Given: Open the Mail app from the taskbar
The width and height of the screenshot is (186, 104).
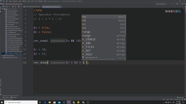Looking at the screenshot, I should 59,102.
